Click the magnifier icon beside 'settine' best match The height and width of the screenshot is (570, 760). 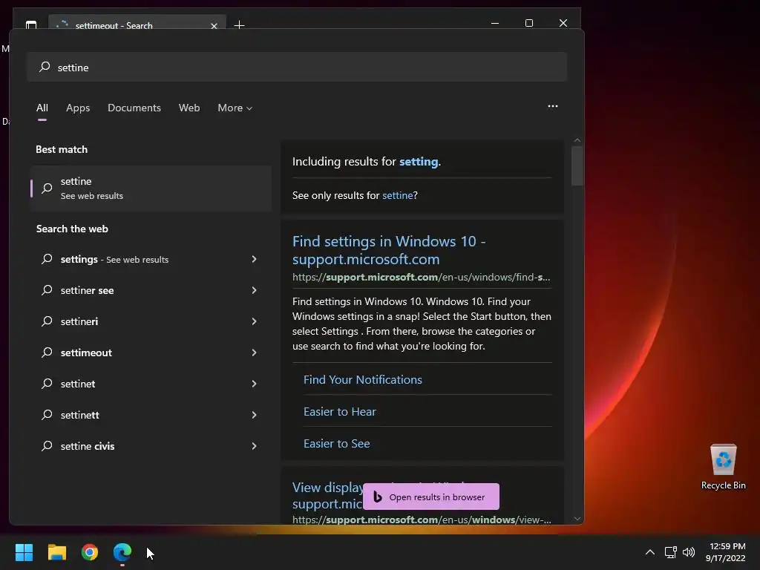[x=47, y=188]
